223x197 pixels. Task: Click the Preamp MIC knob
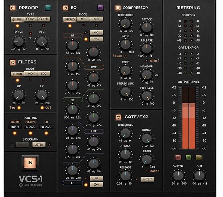pos(42,42)
